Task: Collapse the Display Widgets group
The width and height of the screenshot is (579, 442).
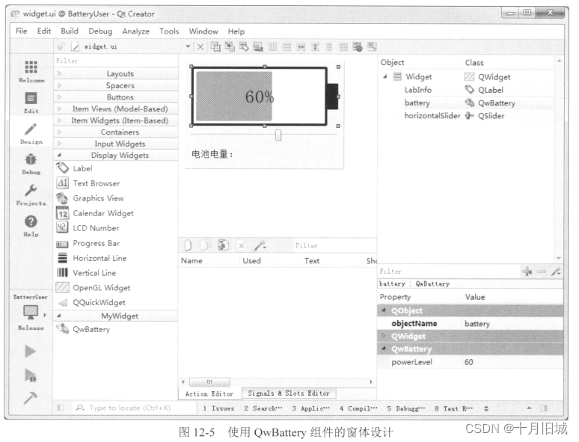Action: [59, 155]
